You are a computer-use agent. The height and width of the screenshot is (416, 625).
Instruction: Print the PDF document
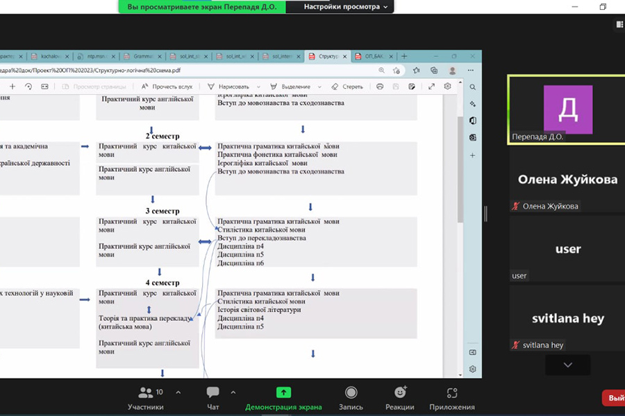click(x=380, y=87)
